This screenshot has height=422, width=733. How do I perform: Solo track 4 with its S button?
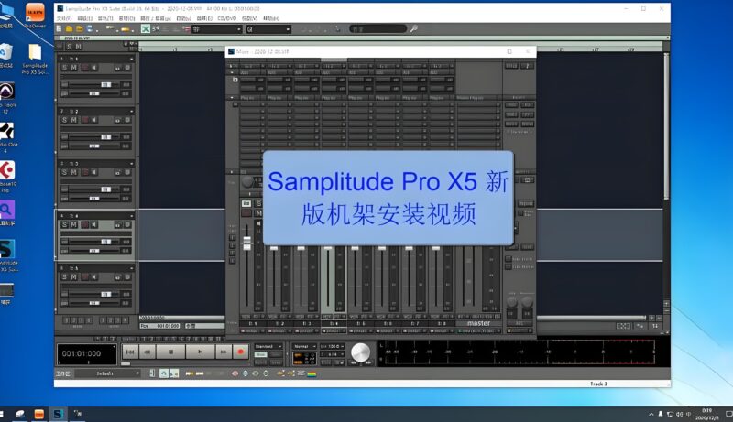[64, 224]
